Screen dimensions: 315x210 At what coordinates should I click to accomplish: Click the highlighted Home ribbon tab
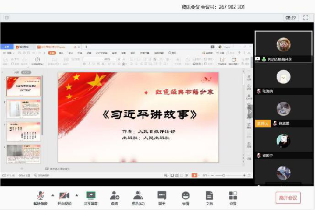[51, 53]
